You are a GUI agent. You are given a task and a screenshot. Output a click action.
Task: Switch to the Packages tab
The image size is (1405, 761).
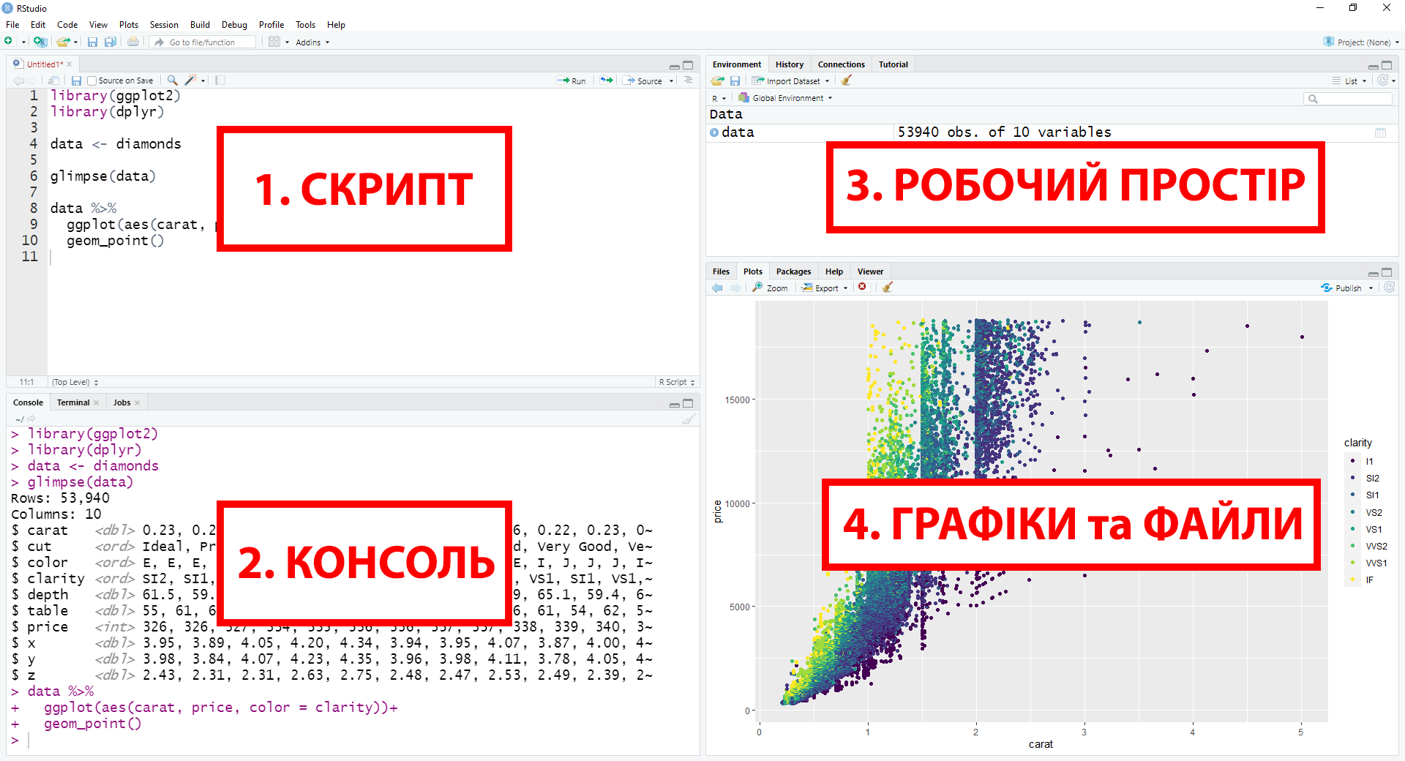point(793,271)
